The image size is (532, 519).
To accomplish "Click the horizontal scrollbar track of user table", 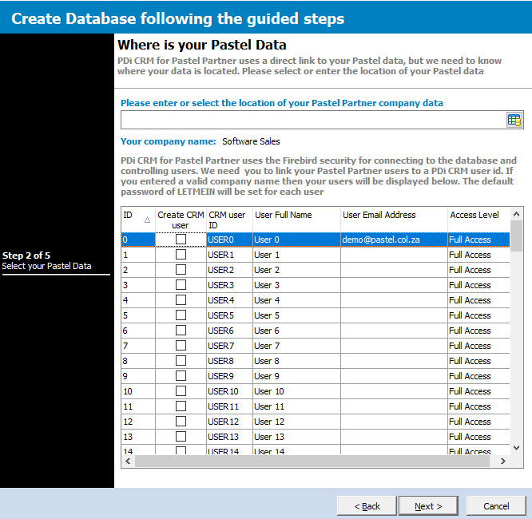I will pyautogui.click(x=312, y=461).
